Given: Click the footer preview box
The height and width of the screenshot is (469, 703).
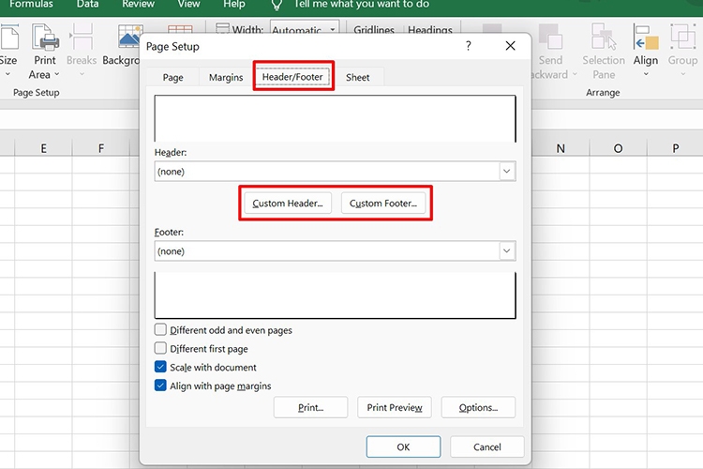Looking at the screenshot, I should 335,295.
